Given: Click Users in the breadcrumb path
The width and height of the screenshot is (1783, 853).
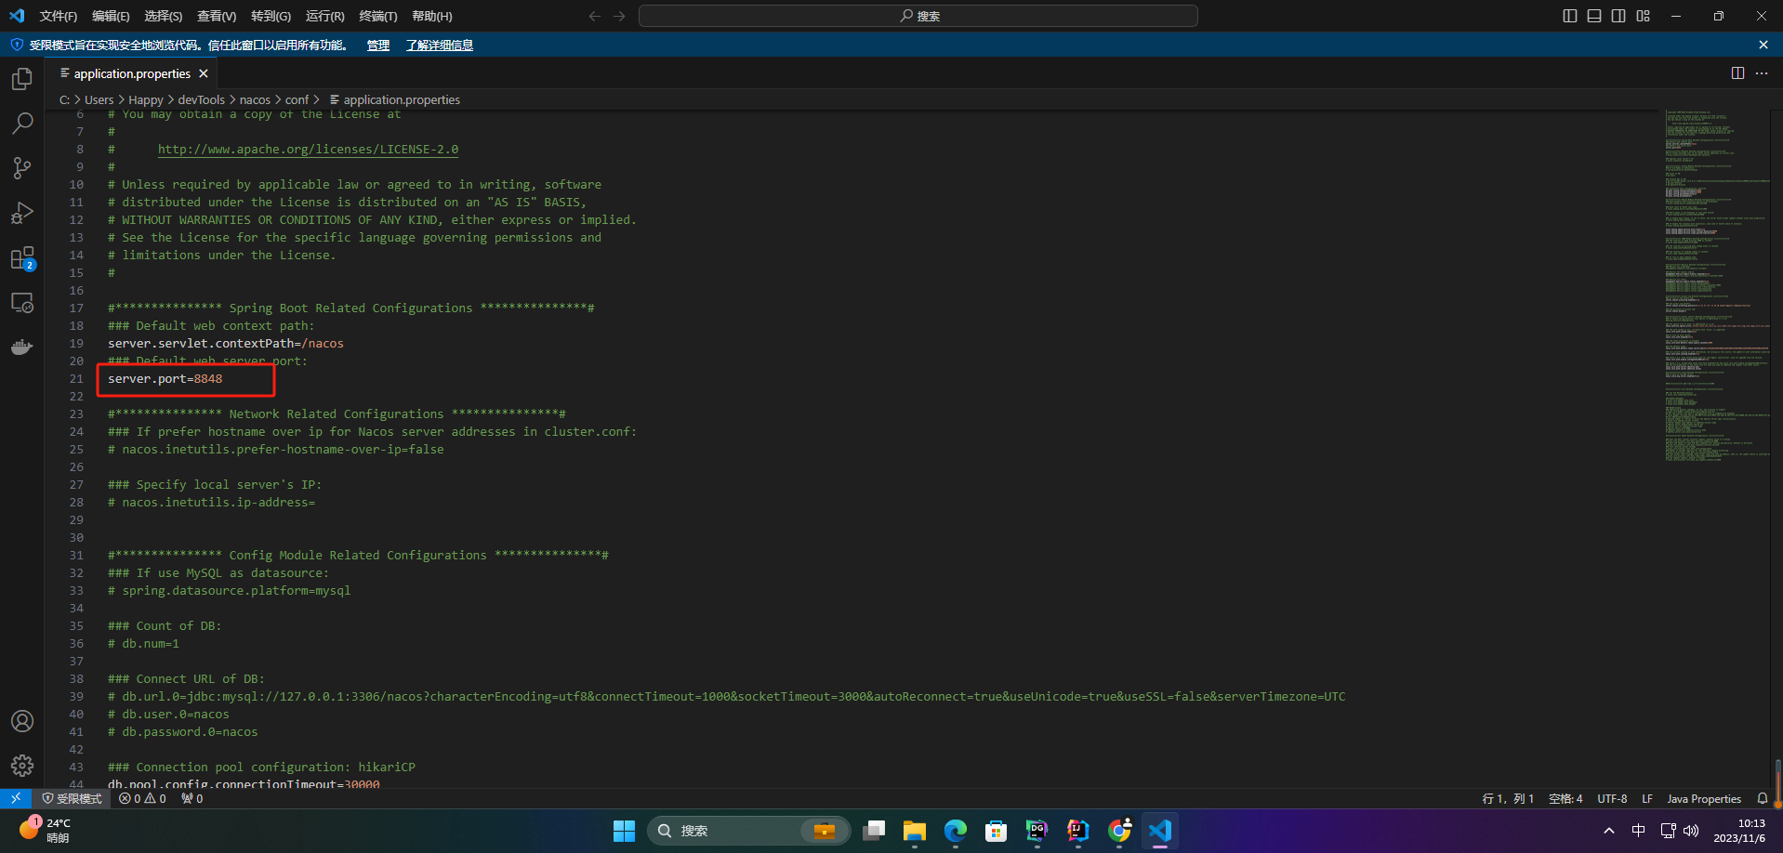Looking at the screenshot, I should coord(99,99).
